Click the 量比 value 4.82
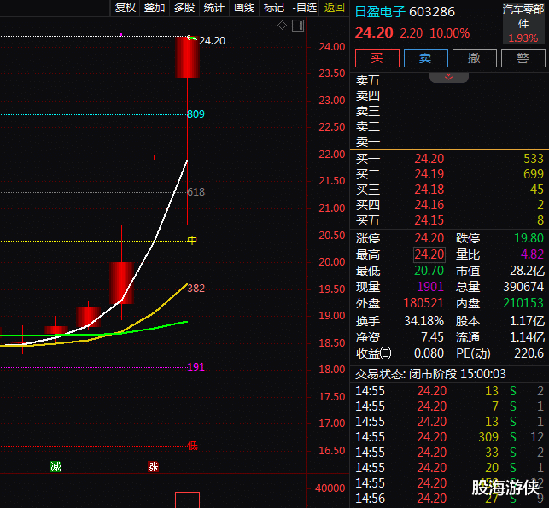 [x=532, y=254]
